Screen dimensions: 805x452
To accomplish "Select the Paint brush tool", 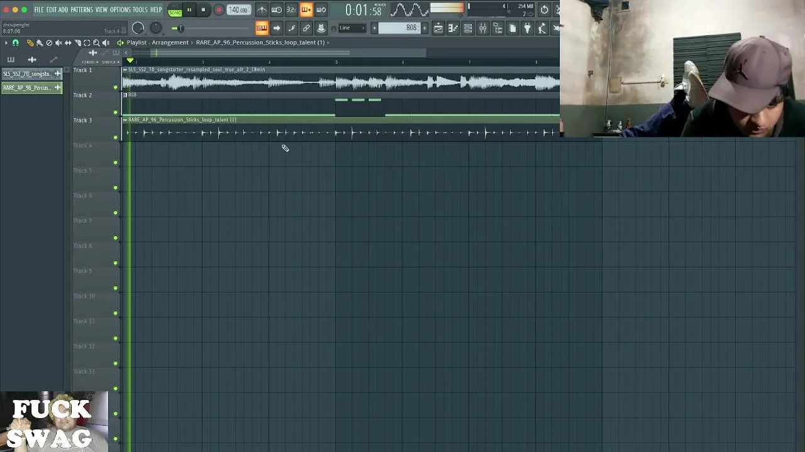I will (x=40, y=43).
